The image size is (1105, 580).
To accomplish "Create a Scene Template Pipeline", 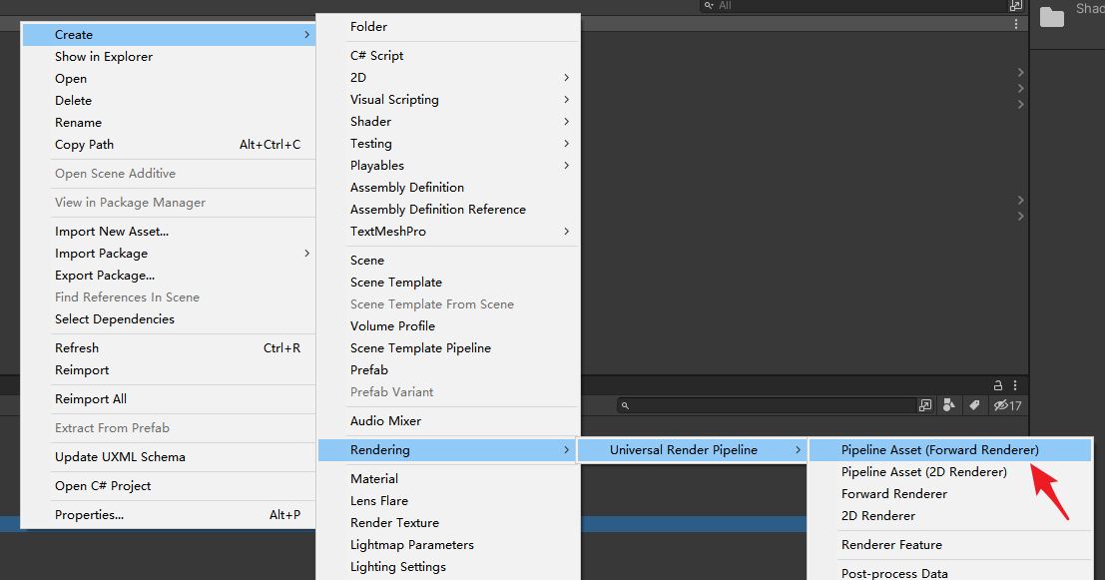I will tap(448, 348).
